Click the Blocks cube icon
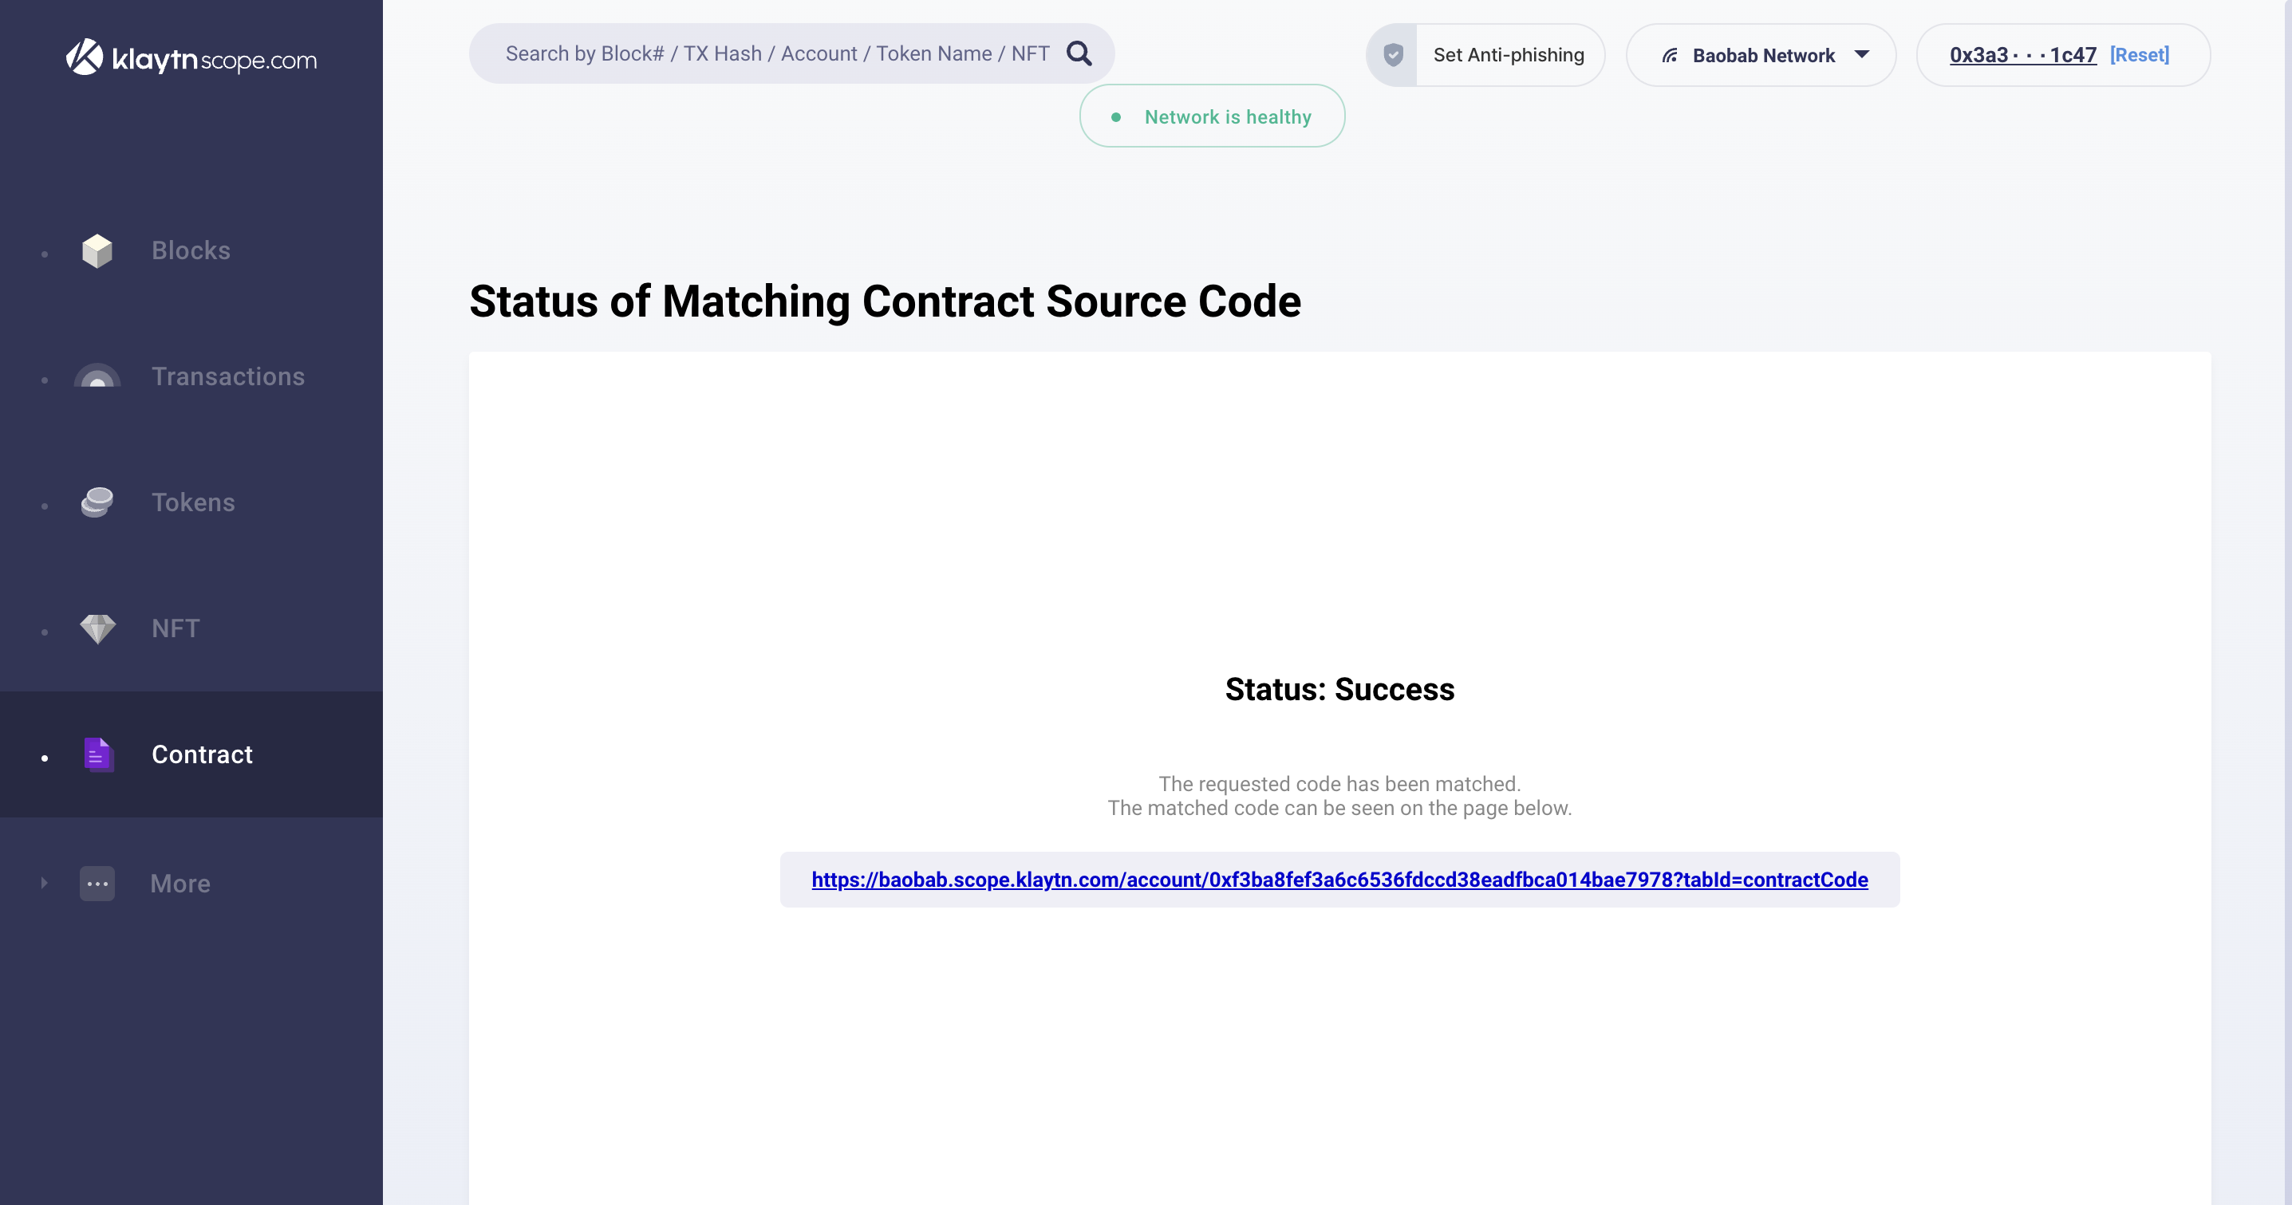Screen dimensions: 2292x1205 97,250
